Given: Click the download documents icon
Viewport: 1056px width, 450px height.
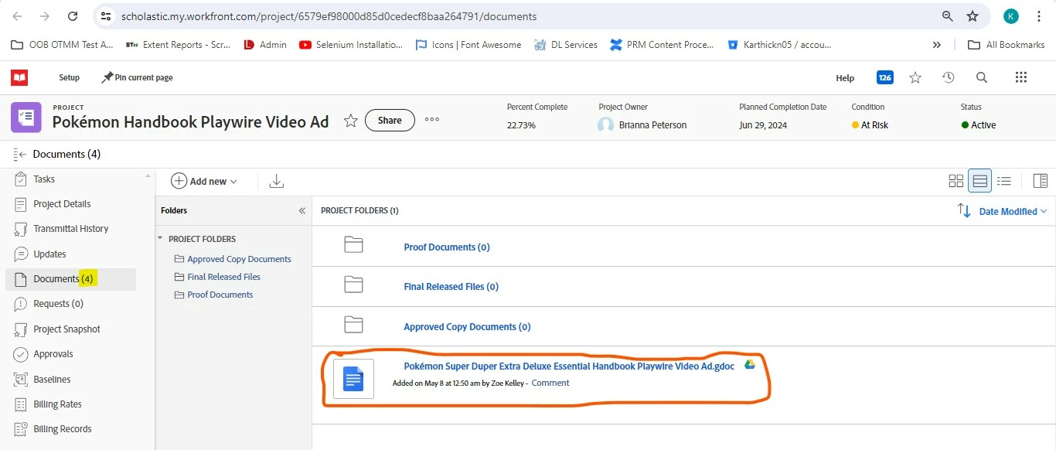Looking at the screenshot, I should coord(277,181).
